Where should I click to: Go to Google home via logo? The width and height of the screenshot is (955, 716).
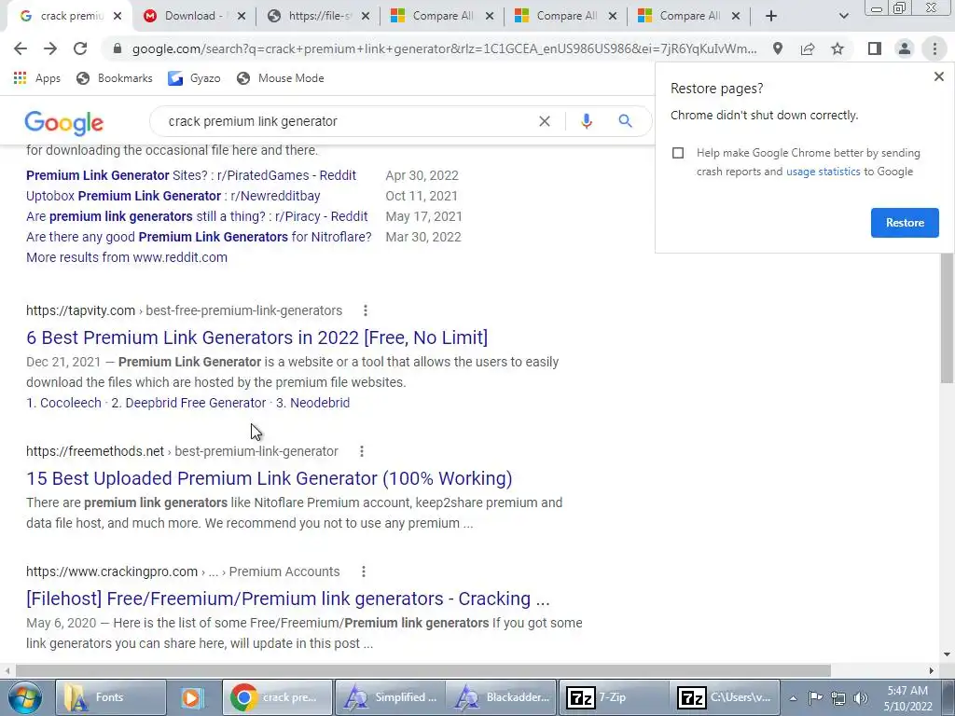pyautogui.click(x=64, y=122)
